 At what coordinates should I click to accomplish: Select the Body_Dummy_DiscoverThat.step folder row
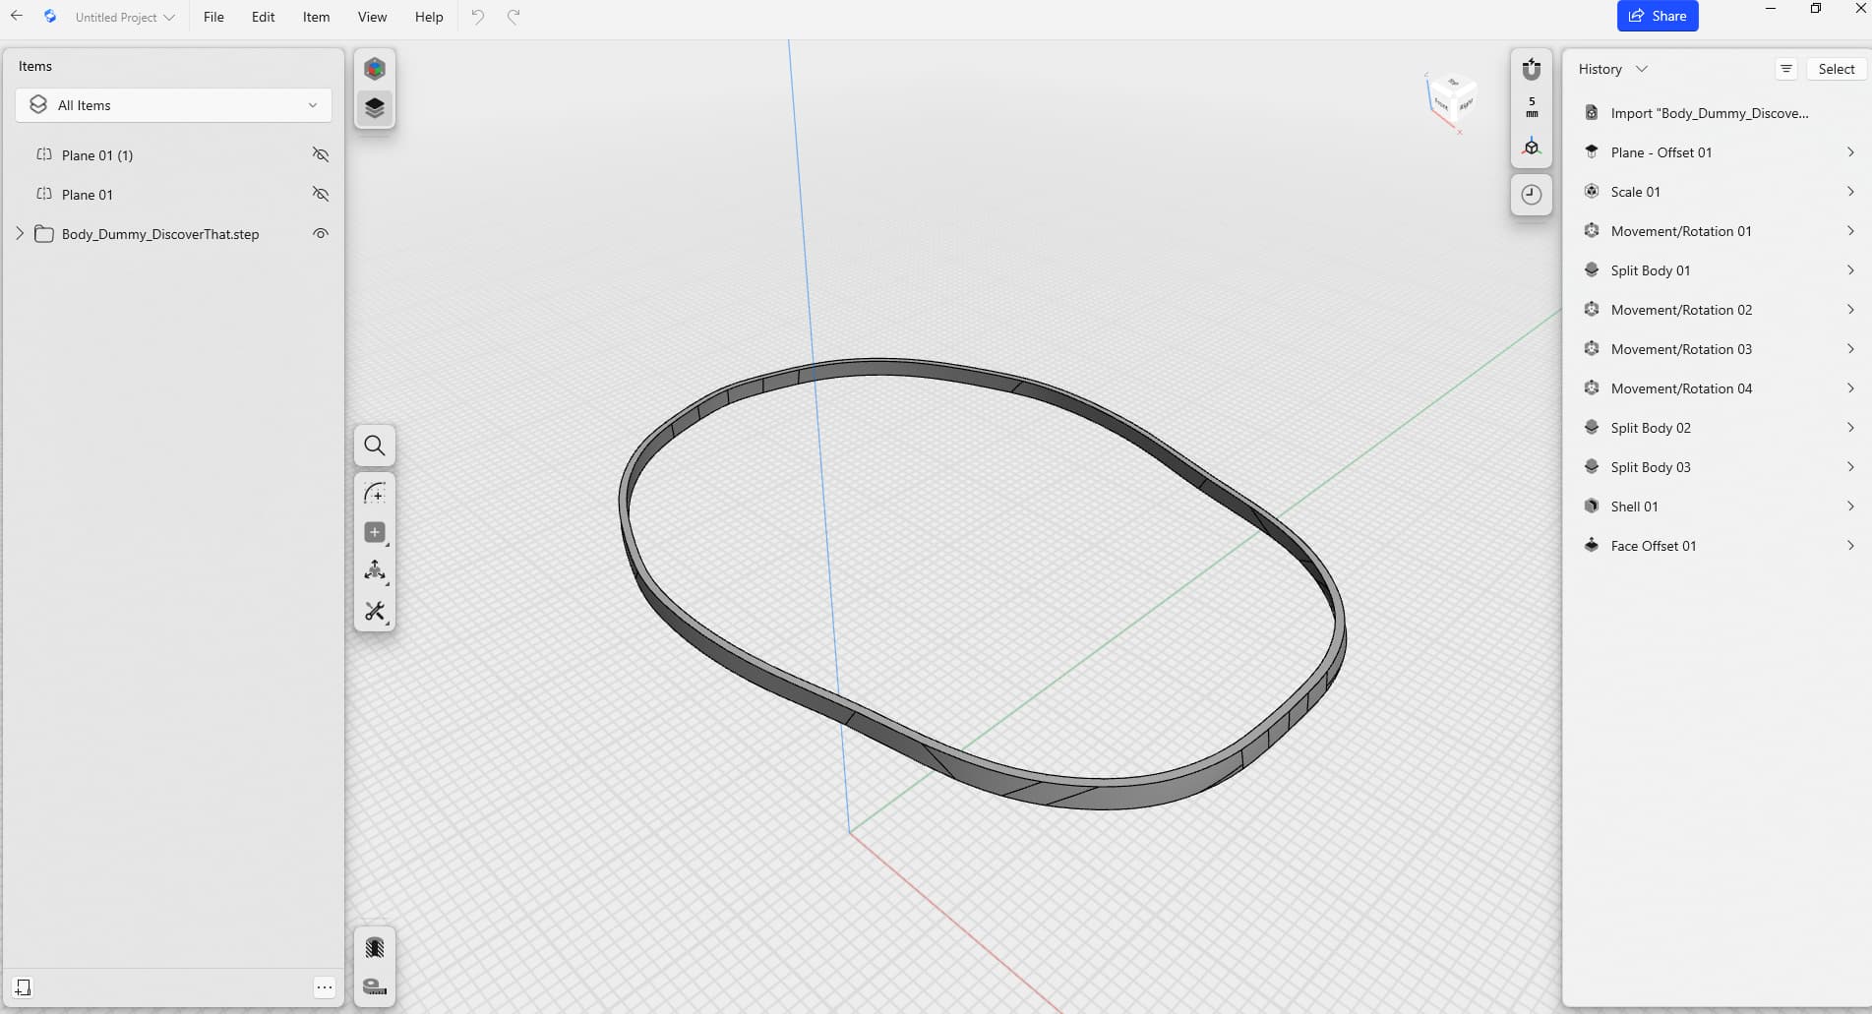173,234
